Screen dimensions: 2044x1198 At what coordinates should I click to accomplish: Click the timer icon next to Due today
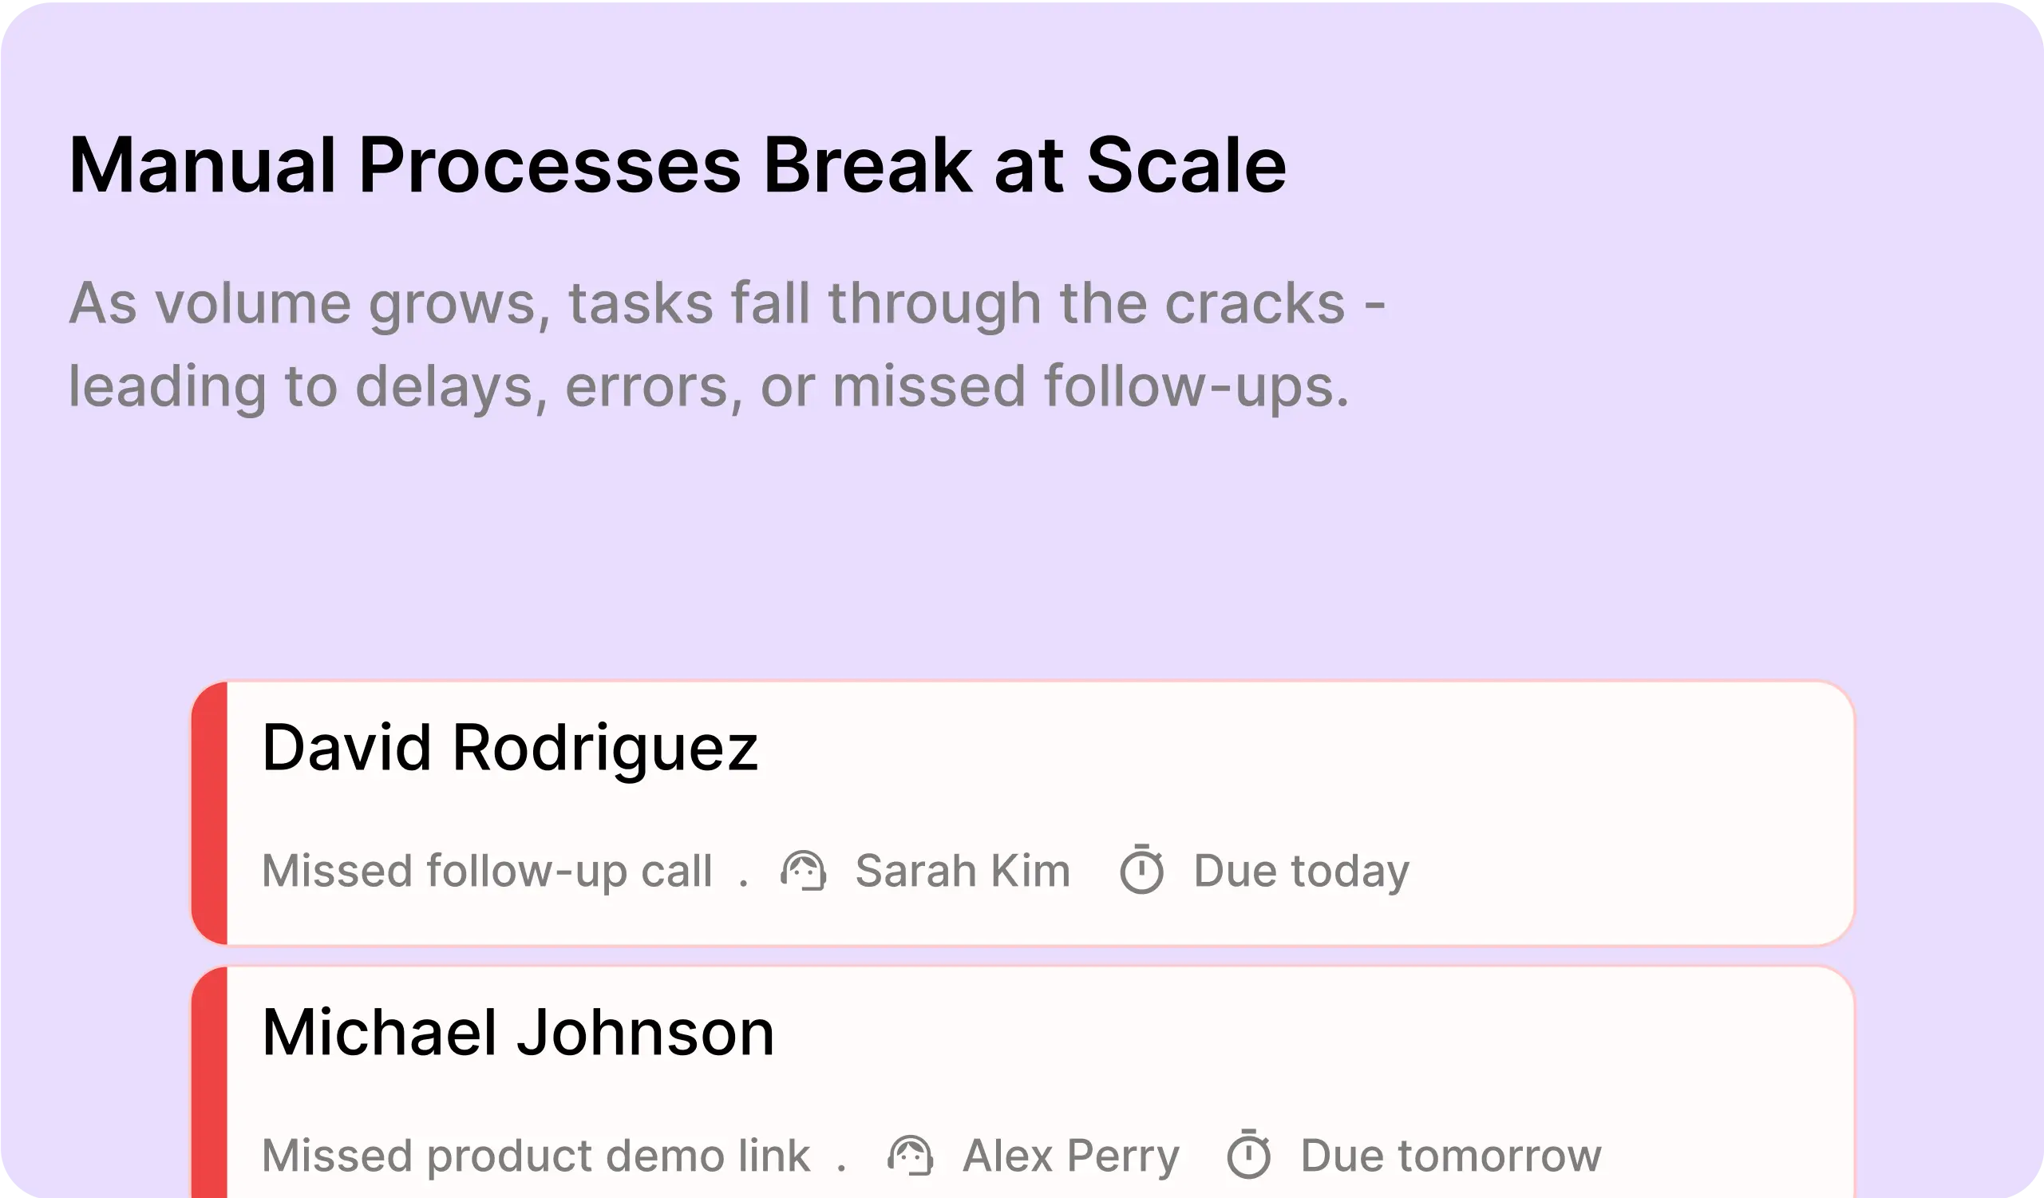pos(1142,869)
